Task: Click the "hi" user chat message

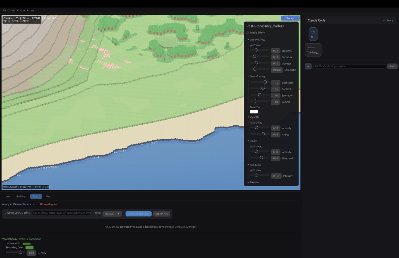Action: 313,34
